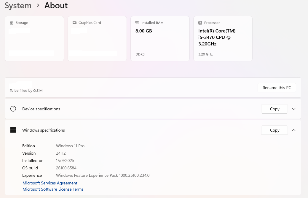Viewport: 308px width, 198px height.
Task: Click the Installed on label
Action: click(x=33, y=161)
